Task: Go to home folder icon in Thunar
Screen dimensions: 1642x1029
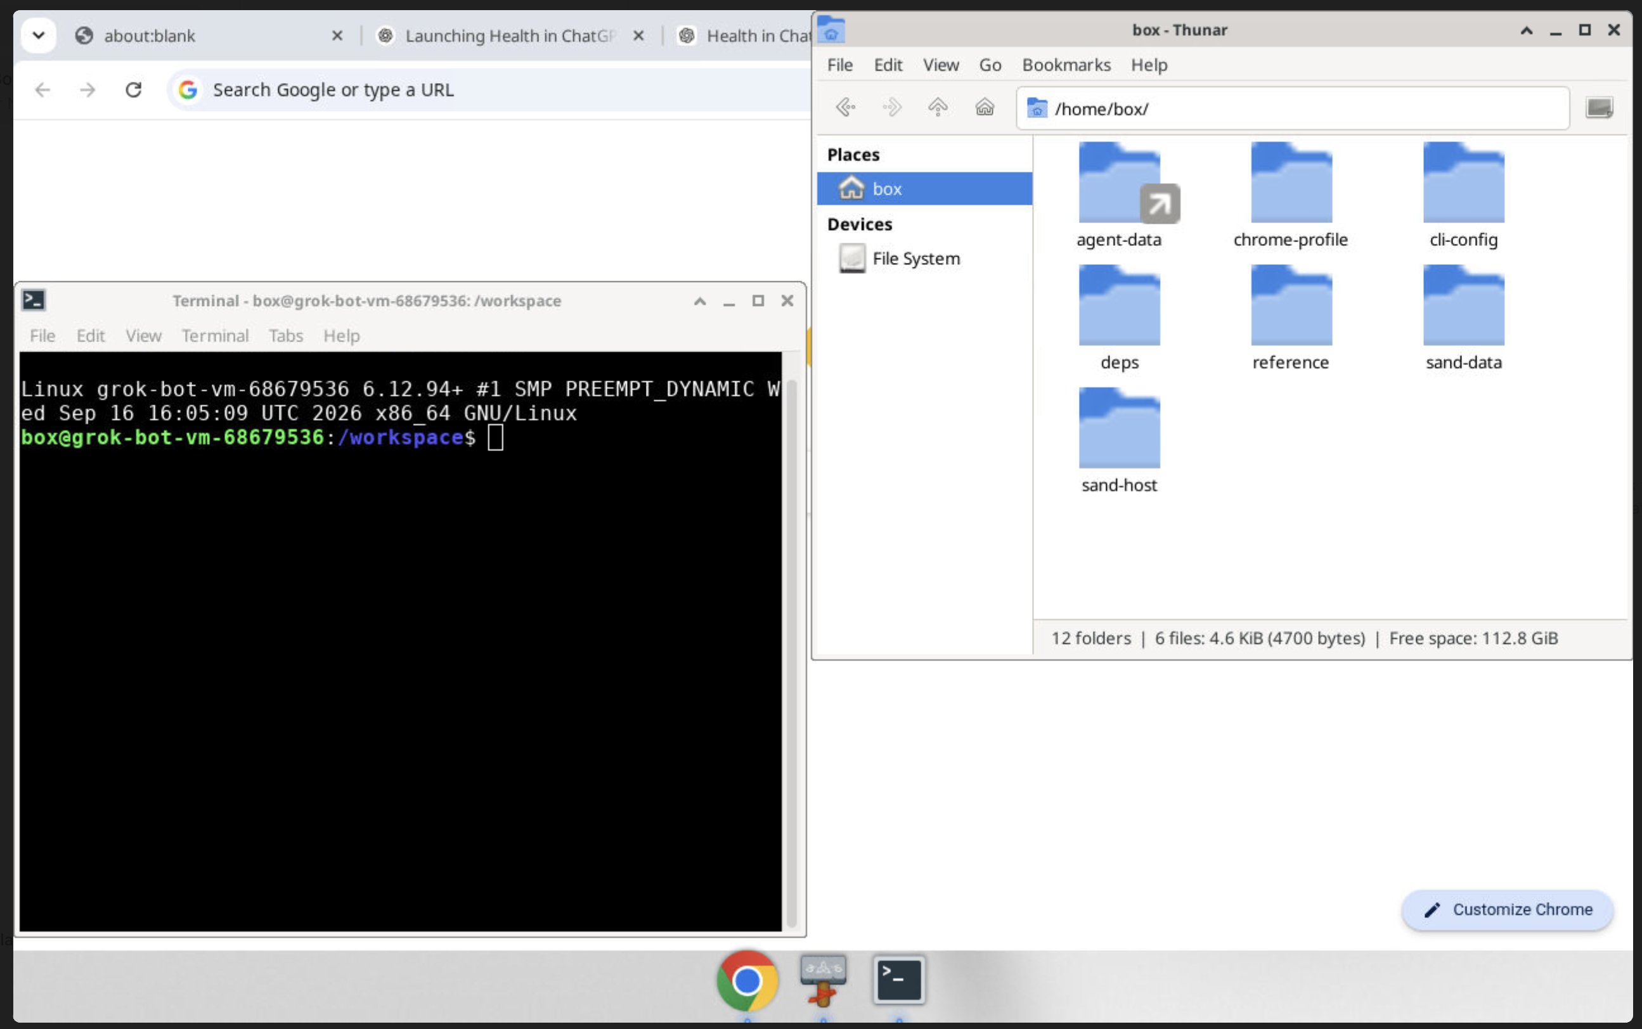Action: (x=985, y=108)
